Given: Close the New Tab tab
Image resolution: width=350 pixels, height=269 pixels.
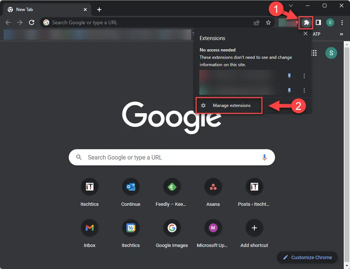Looking at the screenshot, I should click(85, 10).
